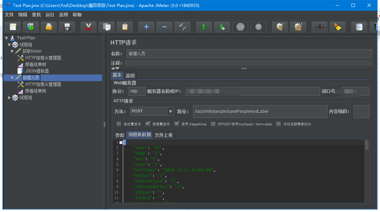Click 获取token sampler pipette icon
Screen dimensions: 380x212
tap(18, 51)
